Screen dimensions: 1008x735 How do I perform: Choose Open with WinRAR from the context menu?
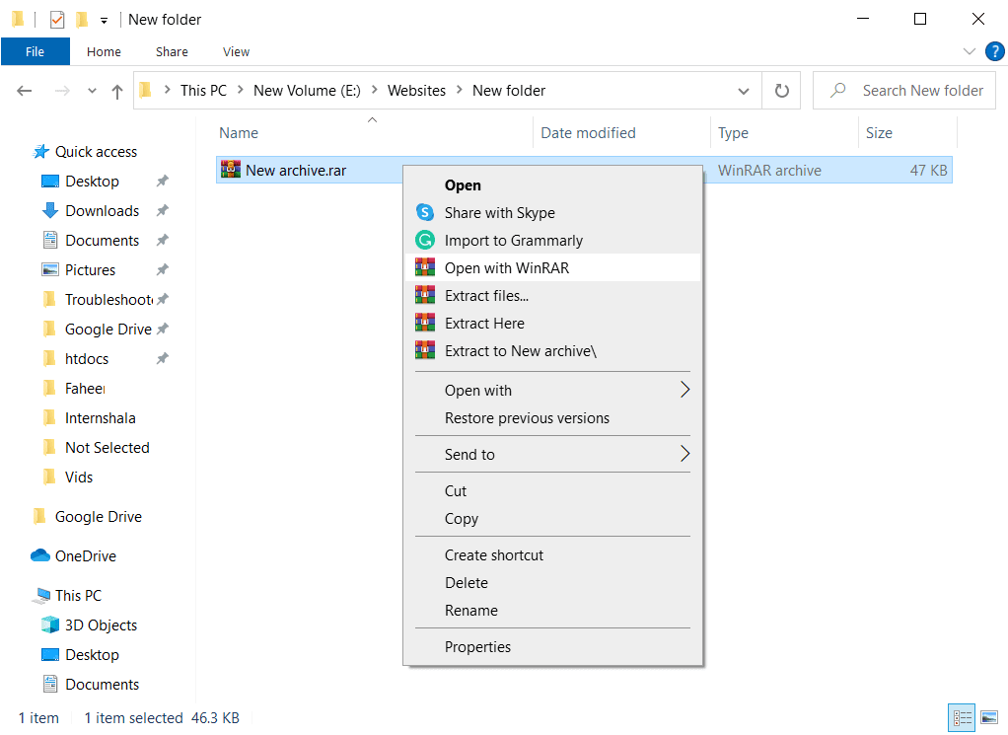tap(553, 267)
